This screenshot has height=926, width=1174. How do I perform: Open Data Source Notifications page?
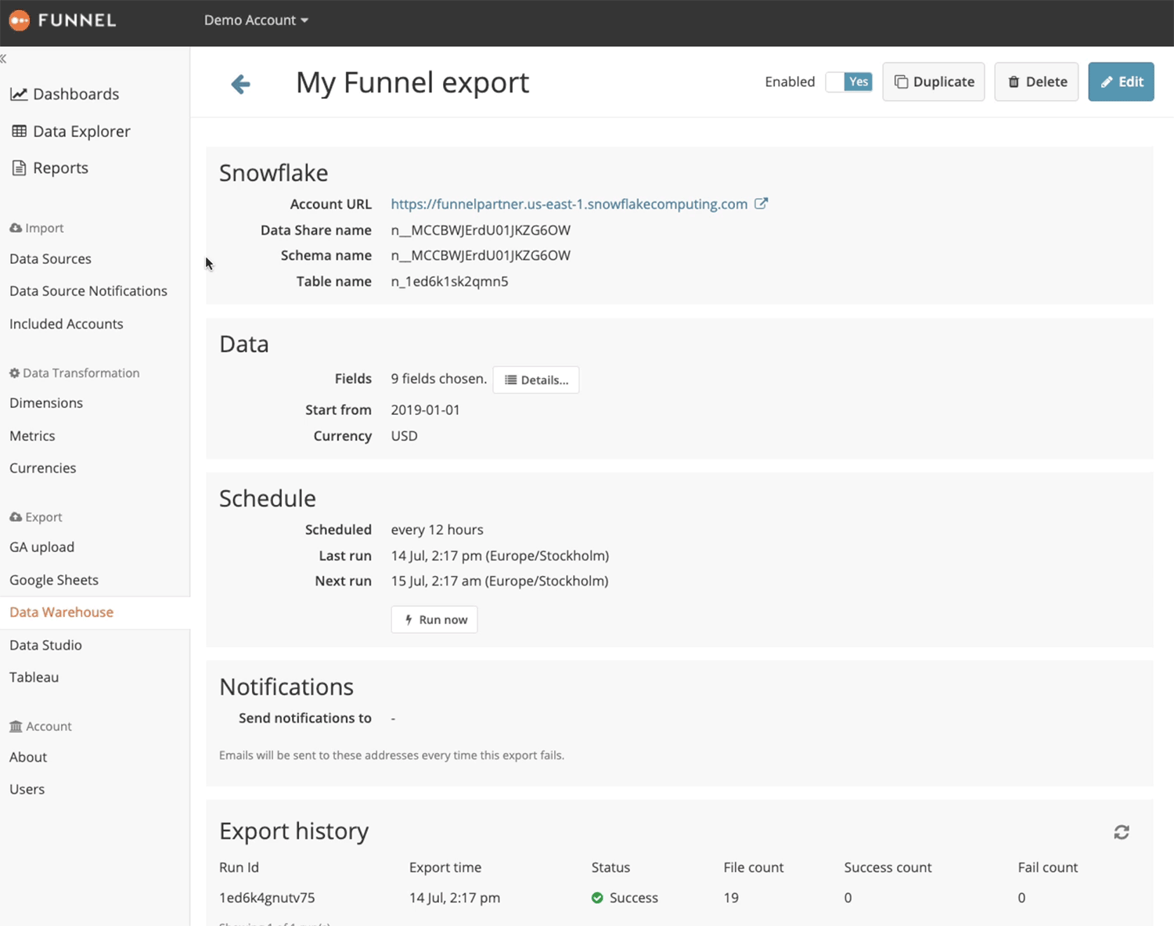[x=88, y=291]
